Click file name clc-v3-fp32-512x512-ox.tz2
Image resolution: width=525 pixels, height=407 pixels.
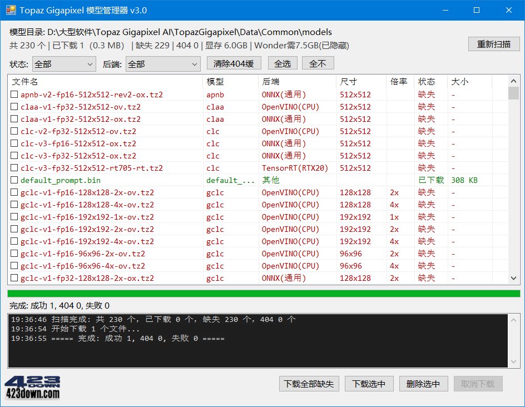78,156
